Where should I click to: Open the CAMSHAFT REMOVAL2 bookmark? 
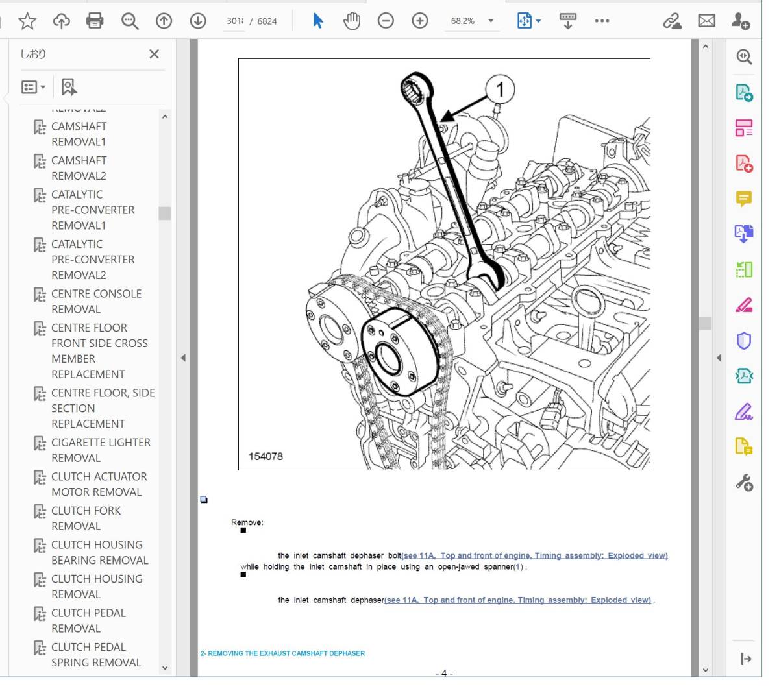pos(79,168)
